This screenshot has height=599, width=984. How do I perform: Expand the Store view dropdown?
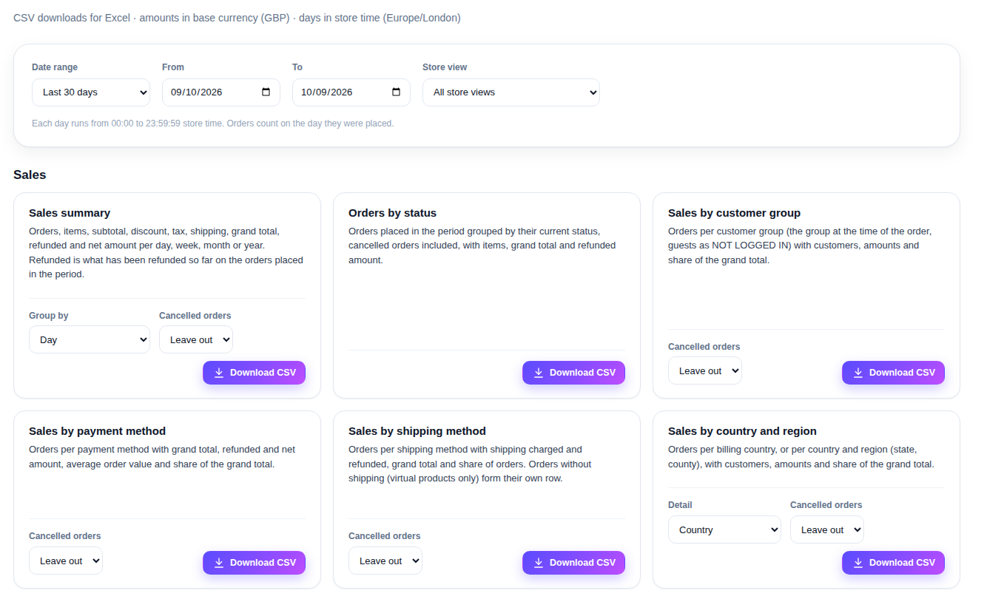[x=511, y=92]
